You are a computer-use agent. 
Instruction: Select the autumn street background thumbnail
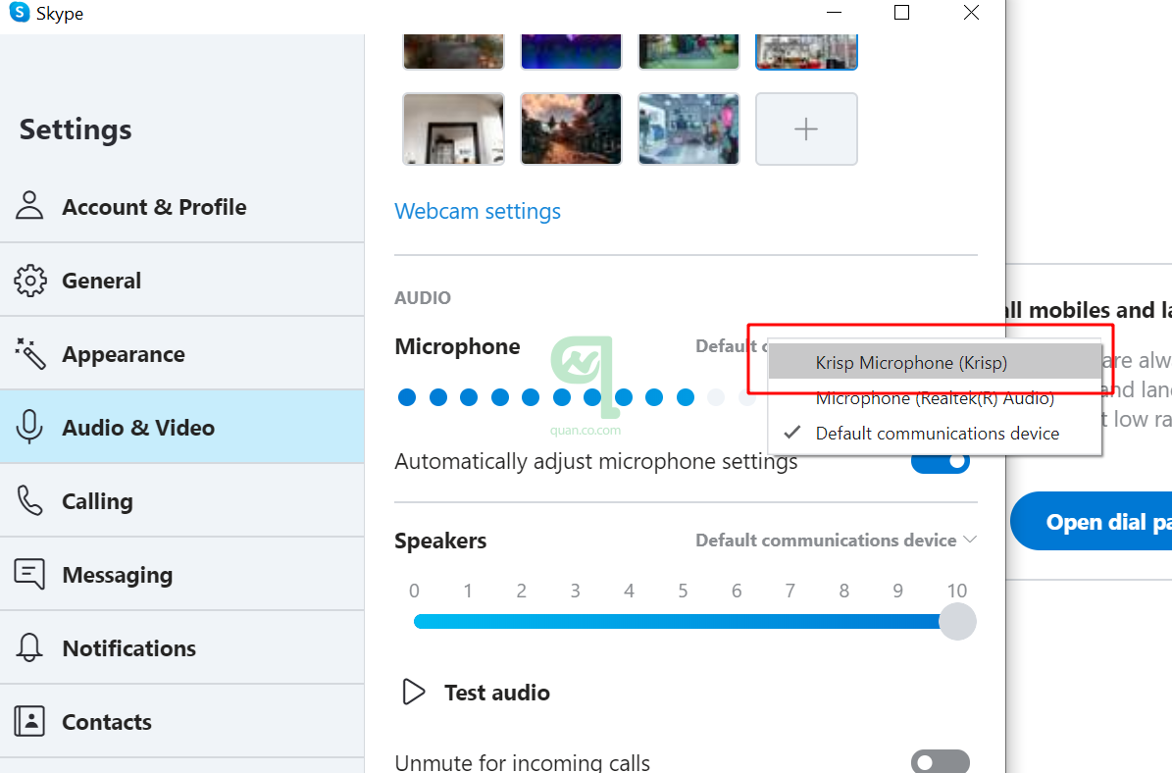[571, 129]
